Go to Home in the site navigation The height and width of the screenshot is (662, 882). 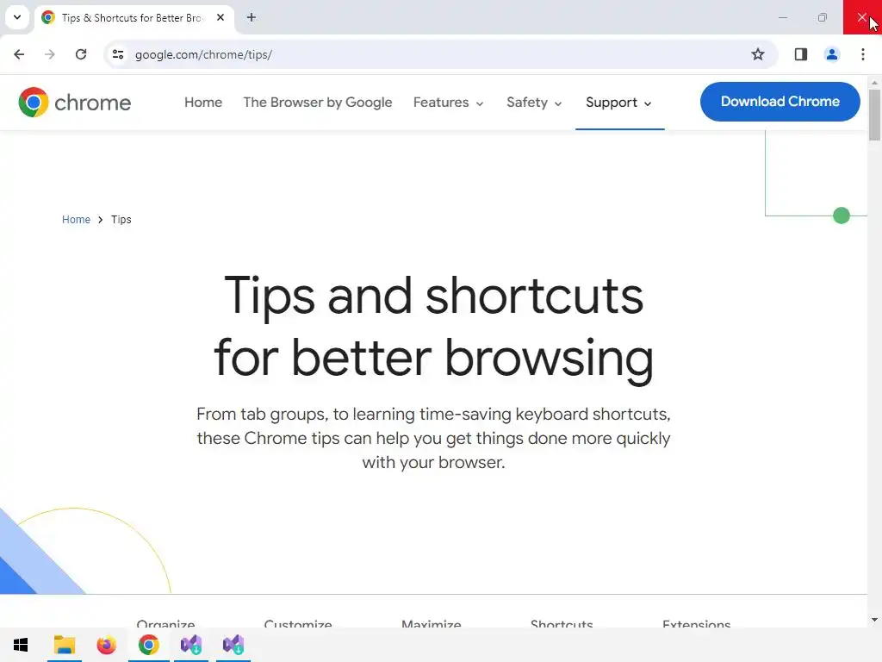pyautogui.click(x=203, y=103)
